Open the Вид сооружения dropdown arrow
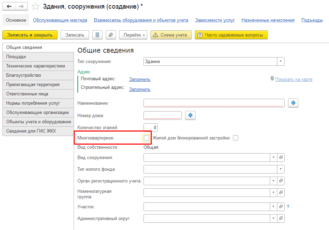This screenshot has width=329, height=230. point(274,157)
